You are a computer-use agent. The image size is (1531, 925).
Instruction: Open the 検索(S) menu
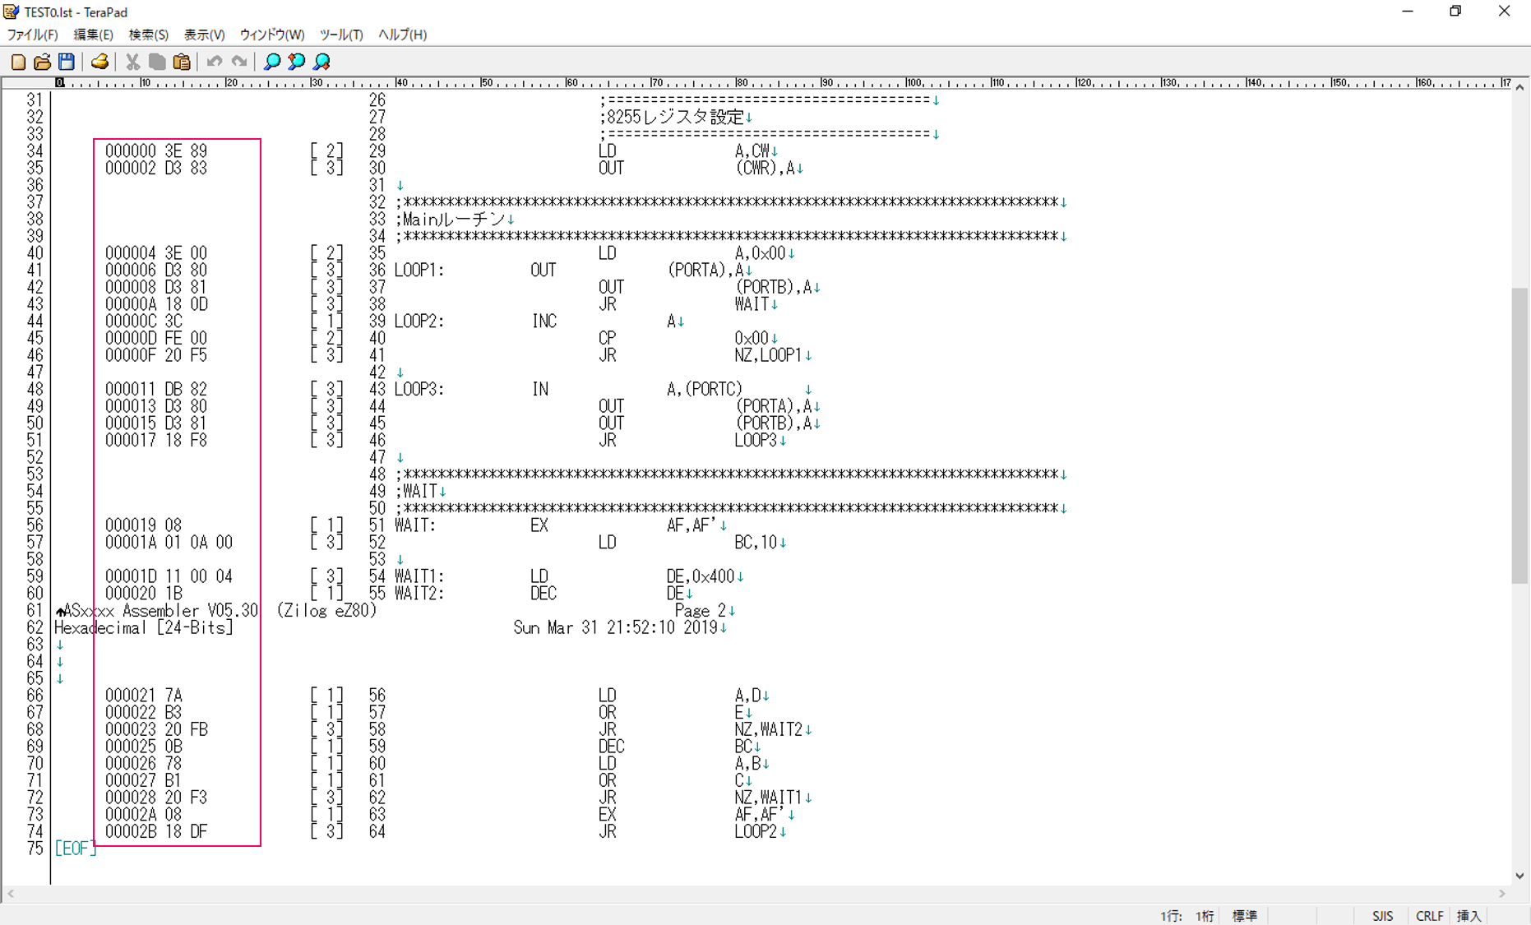coord(149,35)
